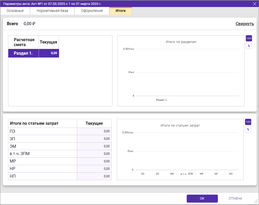The width and height of the screenshot is (259, 205).
Task: Collapse the totals panel via Свернуть
Action: (x=244, y=24)
